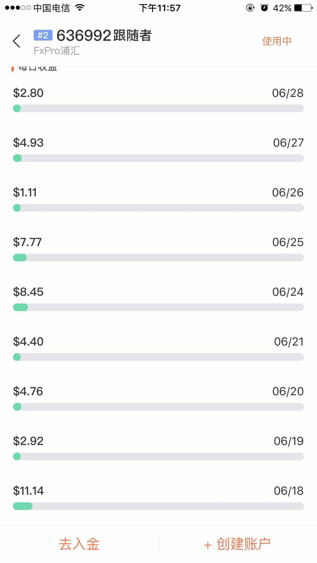Tap the 创建账户 create account button
The height and width of the screenshot is (563, 317).
coord(237,544)
